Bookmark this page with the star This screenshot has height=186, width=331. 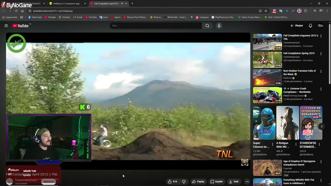266,11
